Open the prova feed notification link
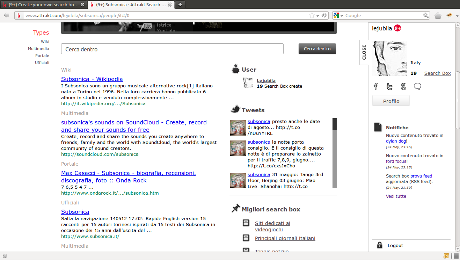The width and height of the screenshot is (460, 260). (x=421, y=176)
